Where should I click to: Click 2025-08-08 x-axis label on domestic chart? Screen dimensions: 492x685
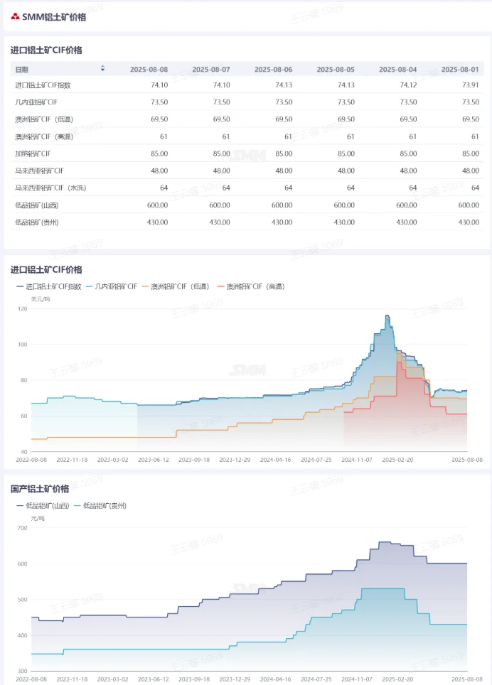click(x=467, y=679)
